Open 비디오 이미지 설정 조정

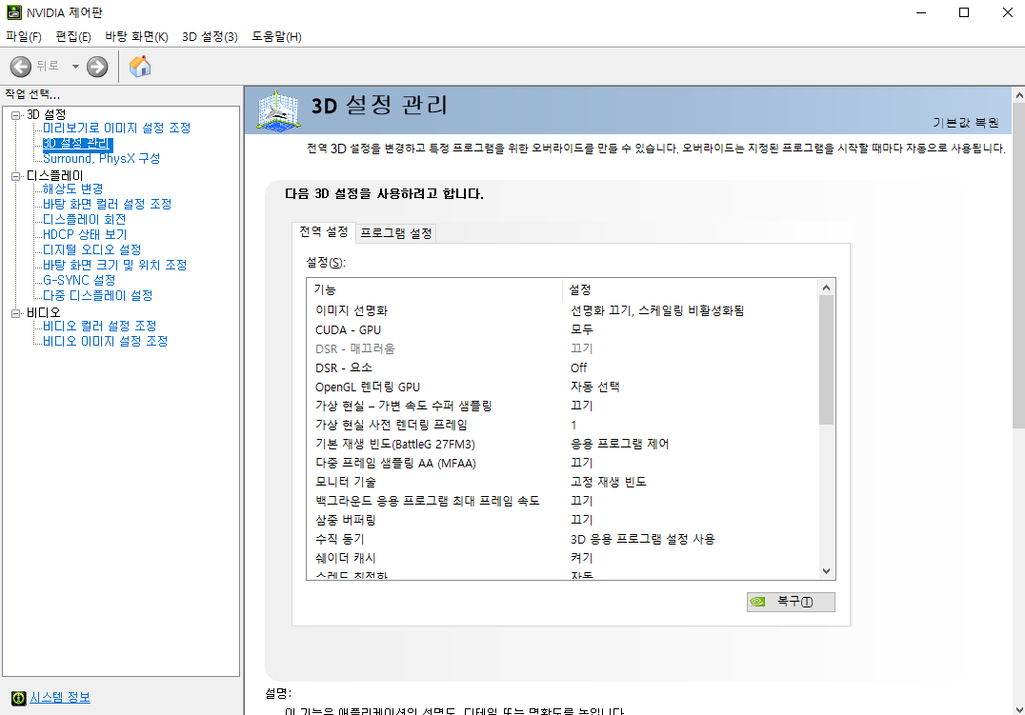[x=105, y=341]
